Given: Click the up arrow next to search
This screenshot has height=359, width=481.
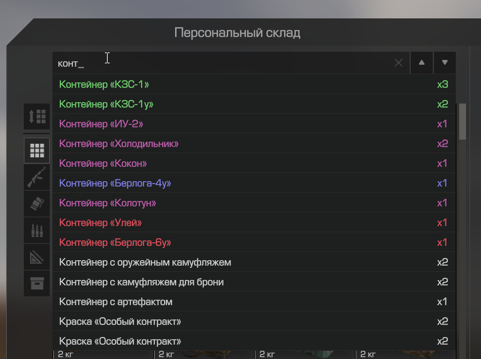Looking at the screenshot, I should (x=422, y=63).
